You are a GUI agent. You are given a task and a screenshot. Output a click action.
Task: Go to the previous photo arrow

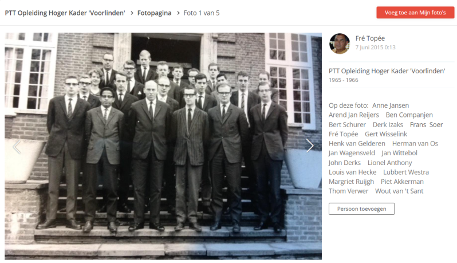(17, 147)
